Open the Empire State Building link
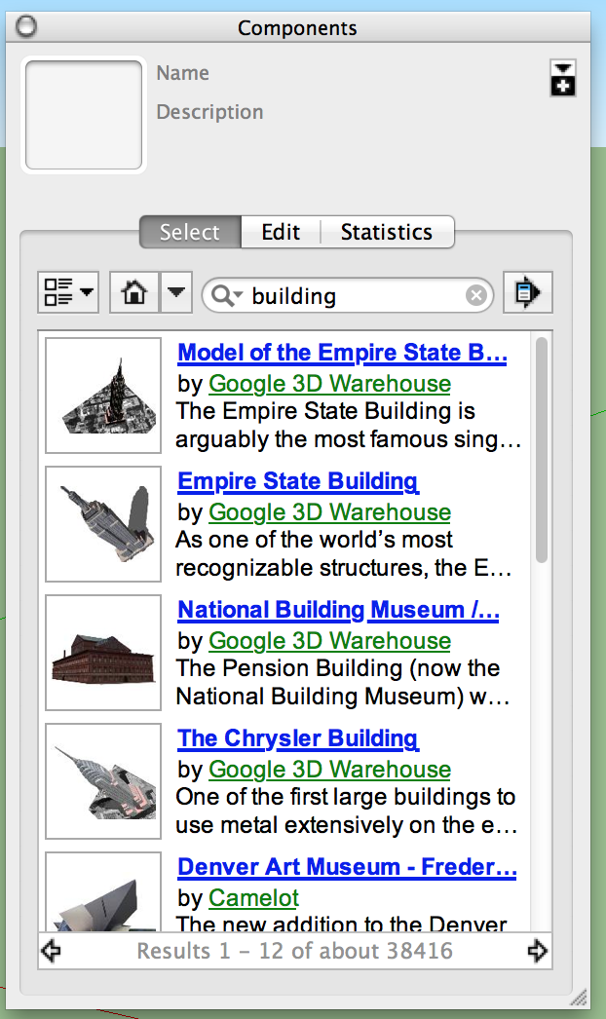 coord(298,481)
